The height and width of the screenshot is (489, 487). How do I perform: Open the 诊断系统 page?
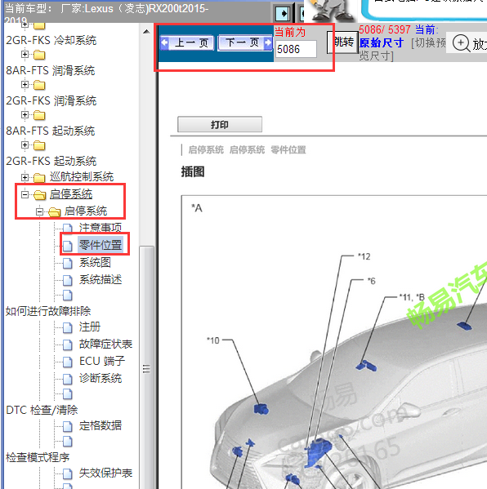[101, 378]
